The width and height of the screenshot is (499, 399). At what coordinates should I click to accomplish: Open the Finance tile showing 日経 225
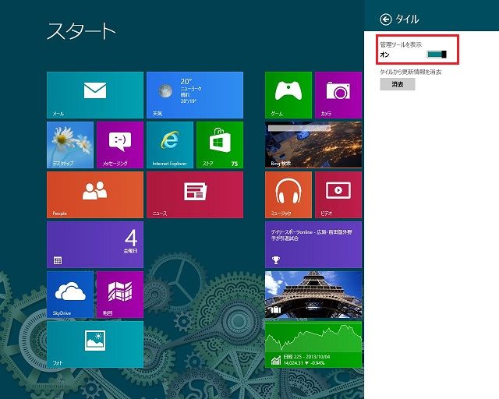[313, 344]
